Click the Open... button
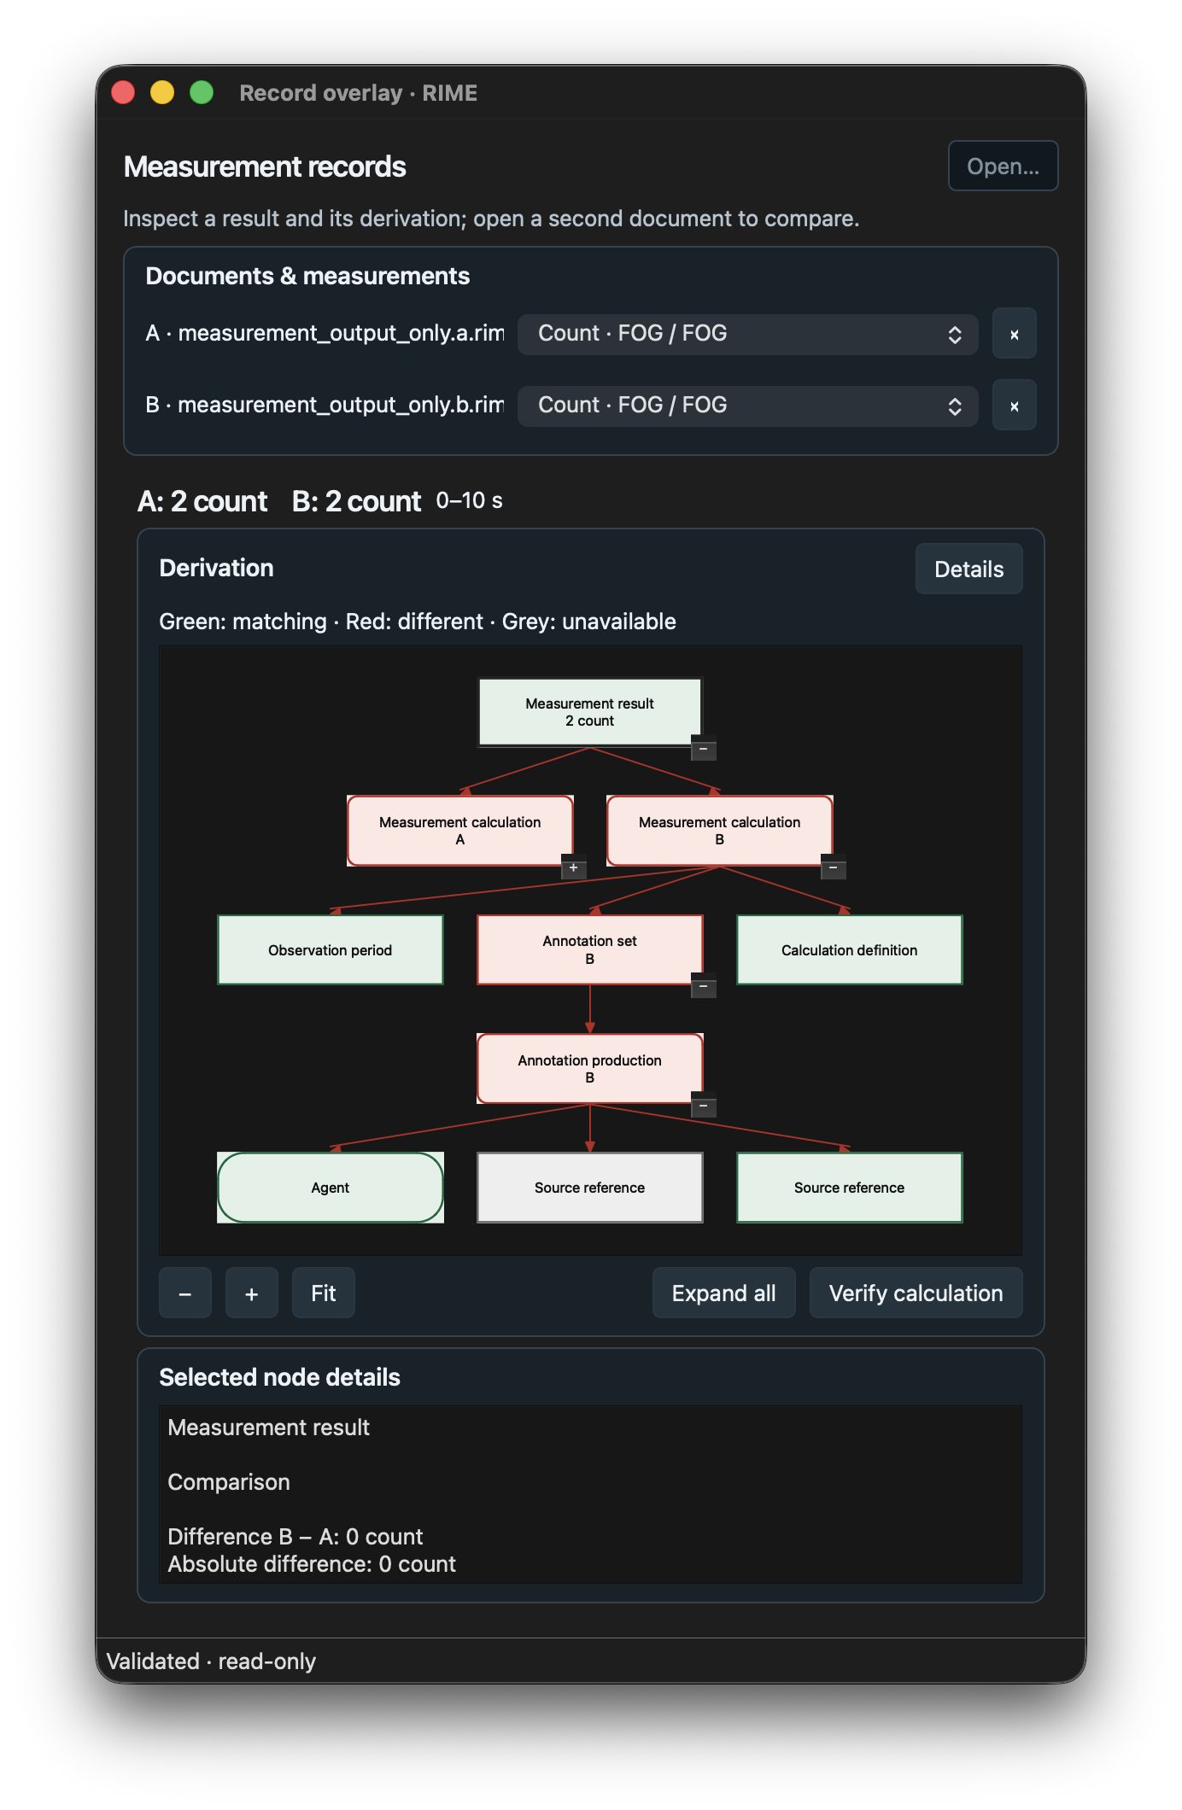The image size is (1182, 1810). (x=1003, y=166)
